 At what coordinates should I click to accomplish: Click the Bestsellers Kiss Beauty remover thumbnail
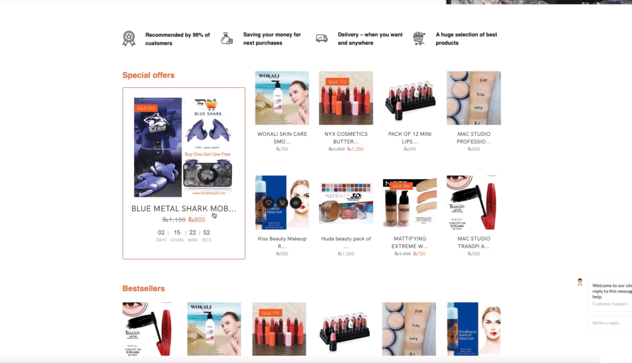(474, 329)
